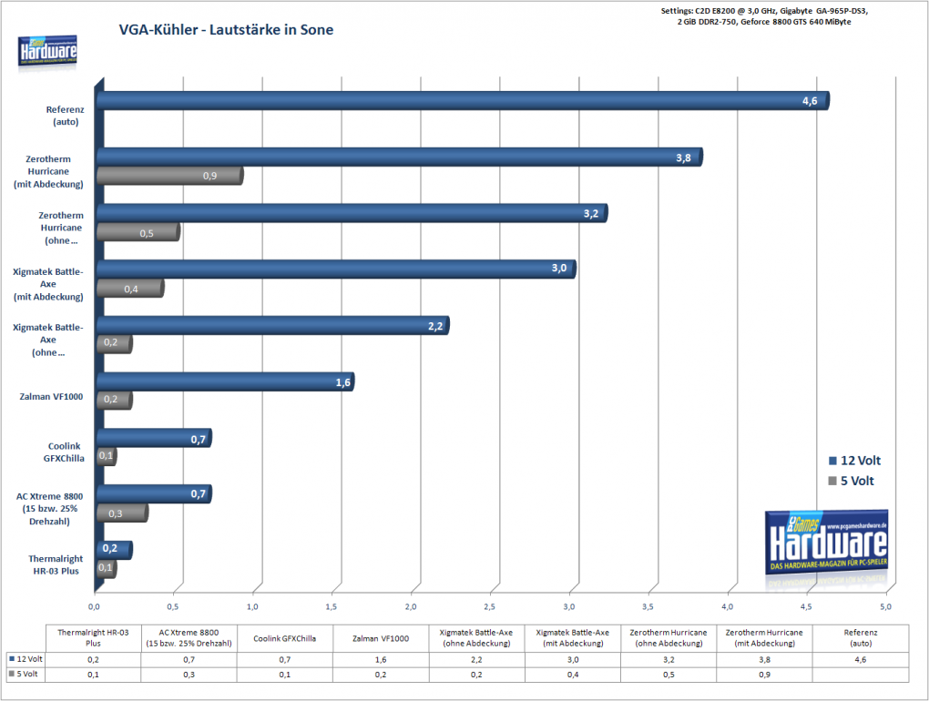The height and width of the screenshot is (701, 929).
Task: Click the Zalman VF1000 blue bar labeled 1,6
Action: (x=225, y=381)
